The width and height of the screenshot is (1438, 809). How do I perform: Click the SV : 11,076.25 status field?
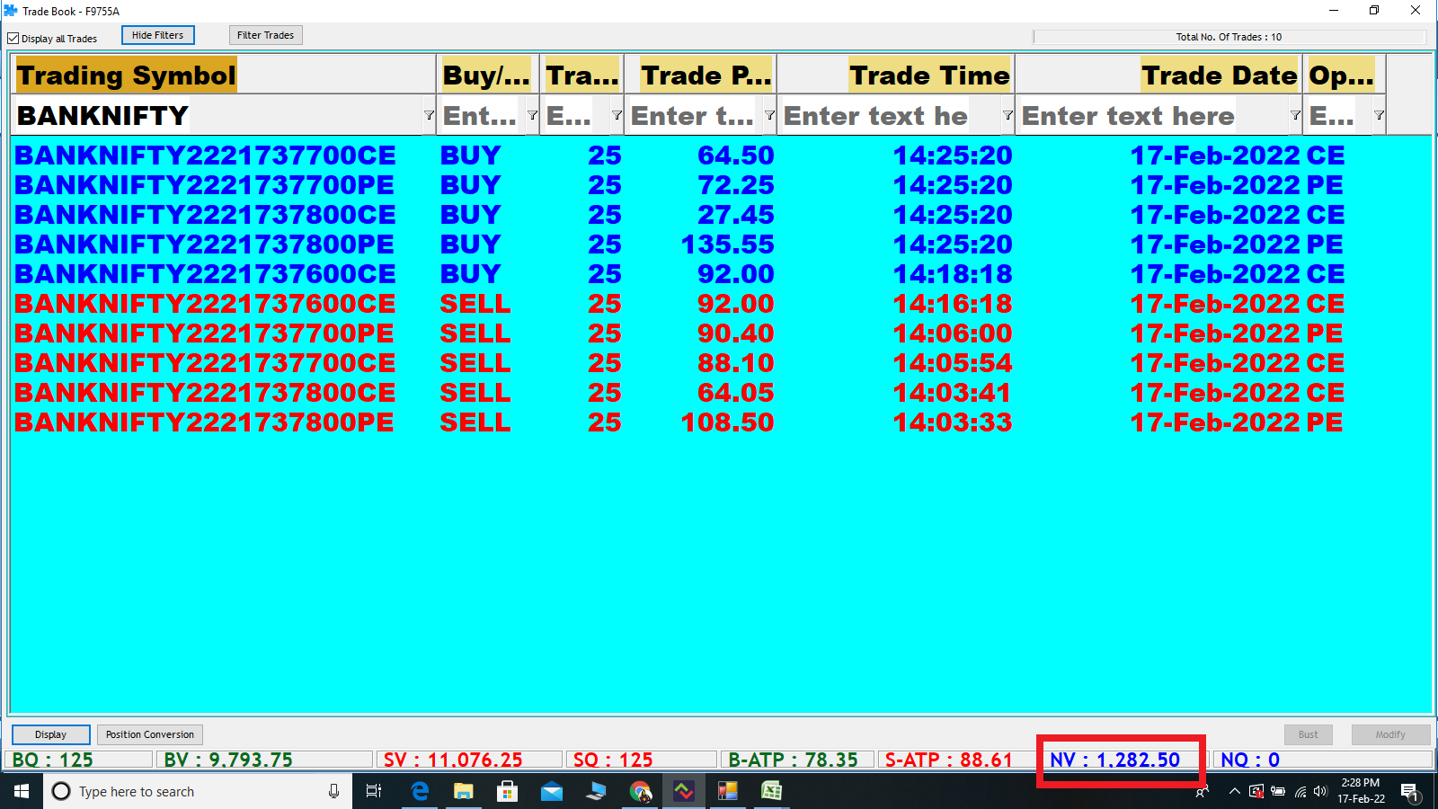(x=469, y=760)
